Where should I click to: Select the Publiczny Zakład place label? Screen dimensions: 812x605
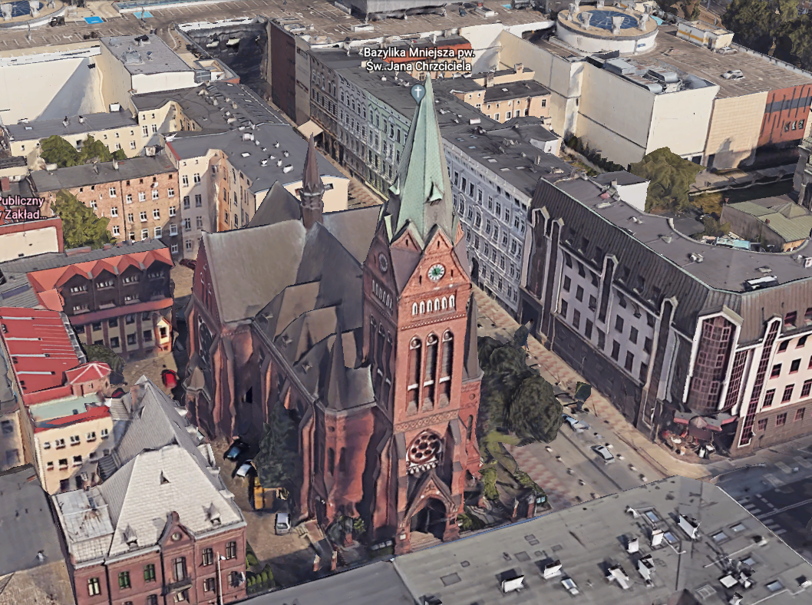(21, 208)
